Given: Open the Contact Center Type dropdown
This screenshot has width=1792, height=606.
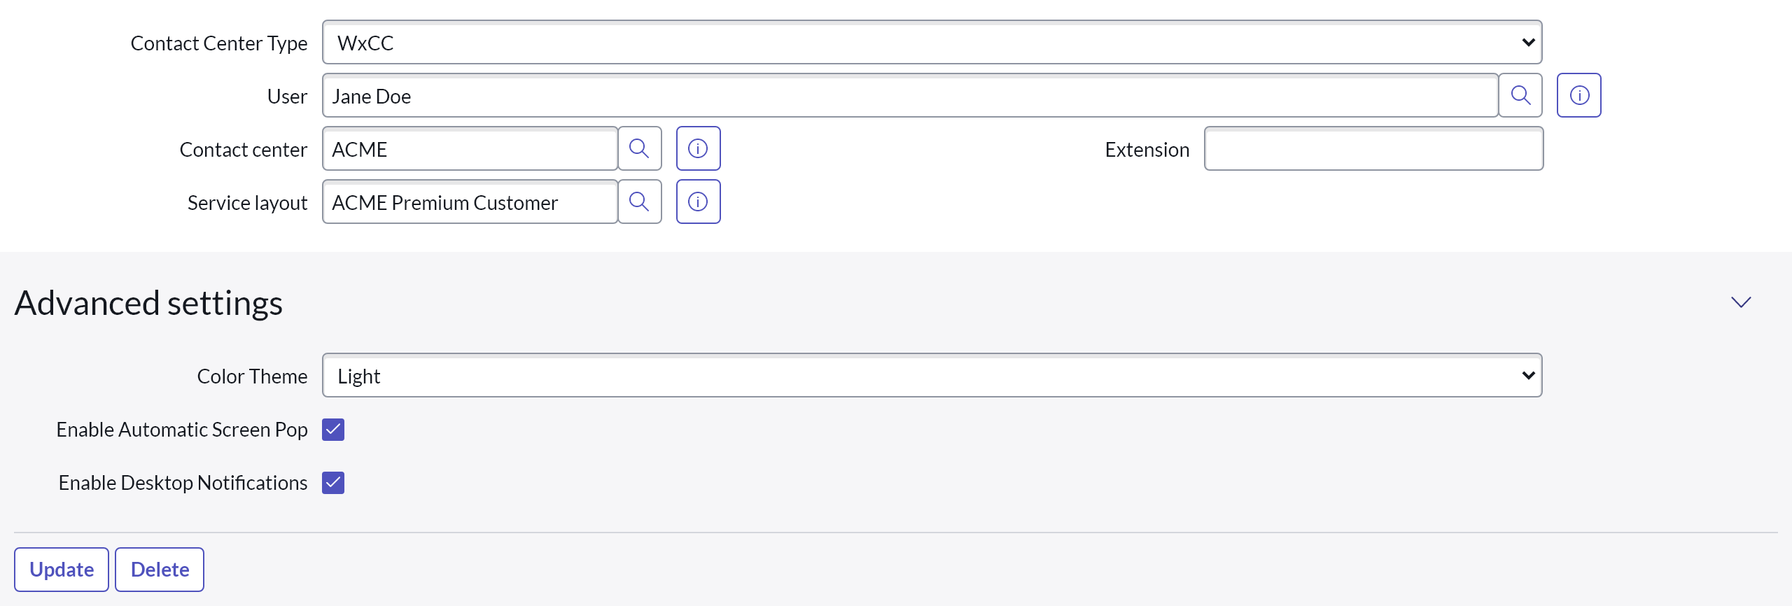Looking at the screenshot, I should (932, 43).
